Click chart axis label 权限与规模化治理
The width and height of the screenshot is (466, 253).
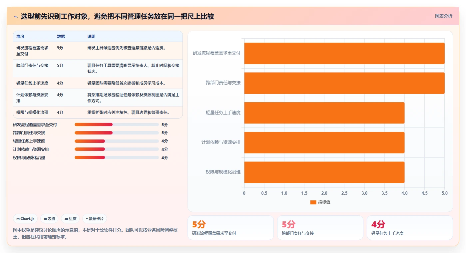[x=223, y=172]
